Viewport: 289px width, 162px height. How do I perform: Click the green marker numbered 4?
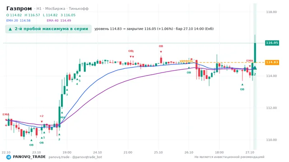[x=77, y=84]
